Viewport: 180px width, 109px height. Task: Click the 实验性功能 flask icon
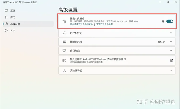coord(64,70)
